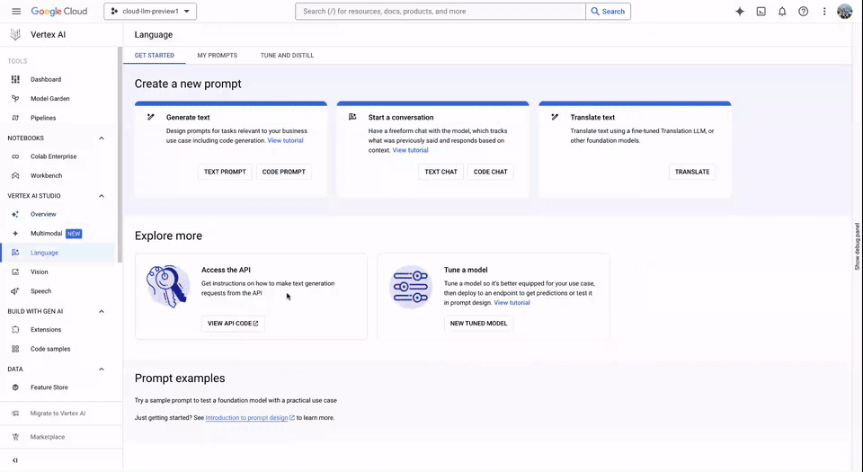Click the NEW badge beside Multimodal
Screen dimensions: 863x472
[x=74, y=233]
